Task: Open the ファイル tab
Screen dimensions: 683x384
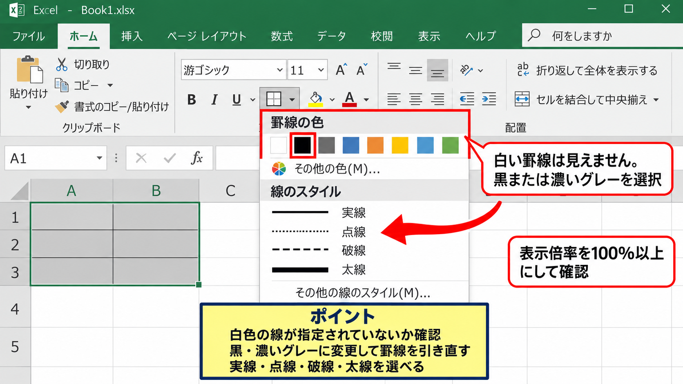Action: [29, 36]
